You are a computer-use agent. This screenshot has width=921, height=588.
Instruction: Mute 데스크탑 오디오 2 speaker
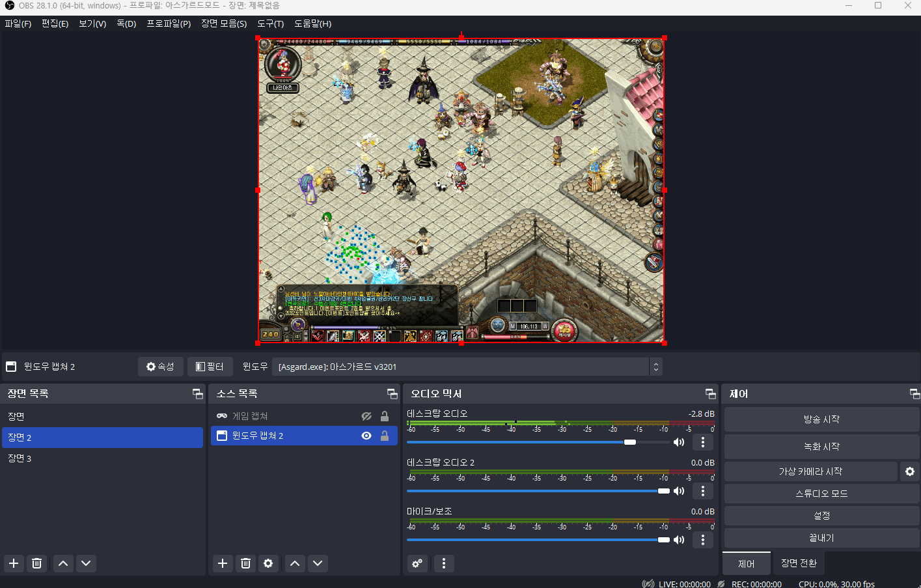click(679, 491)
